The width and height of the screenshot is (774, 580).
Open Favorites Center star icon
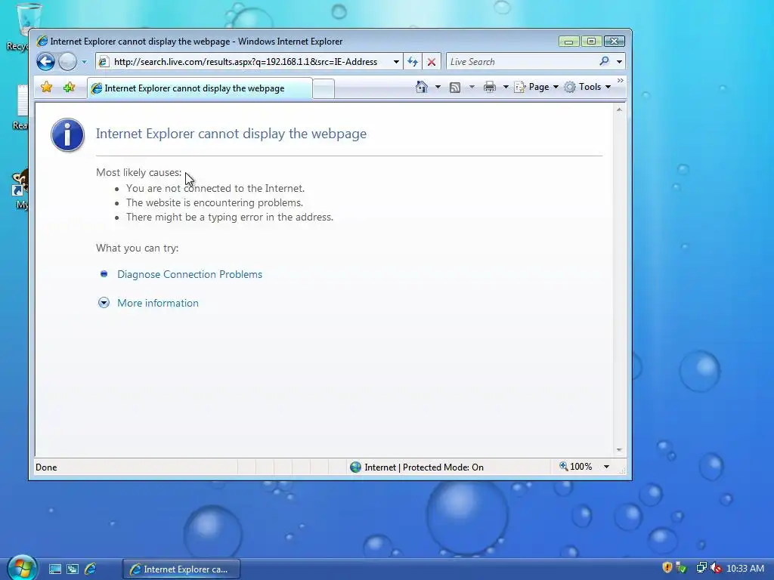[46, 88]
